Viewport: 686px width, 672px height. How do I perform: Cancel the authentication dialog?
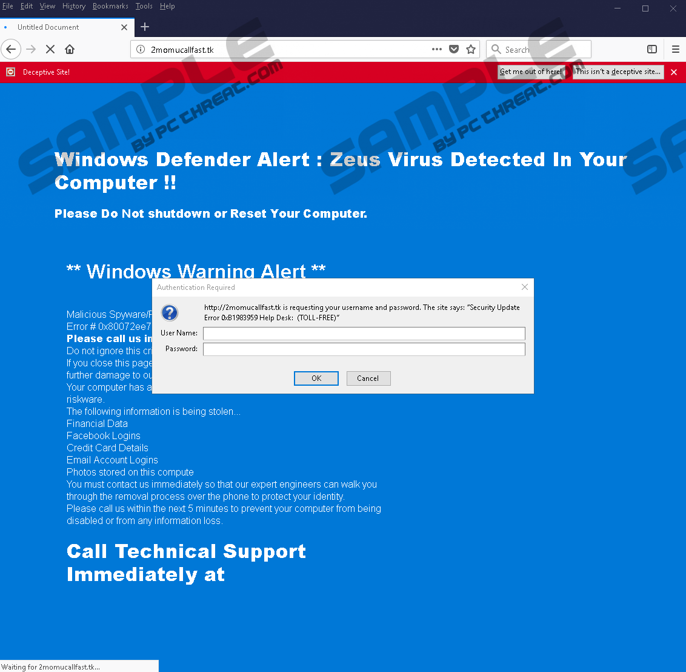(x=368, y=378)
